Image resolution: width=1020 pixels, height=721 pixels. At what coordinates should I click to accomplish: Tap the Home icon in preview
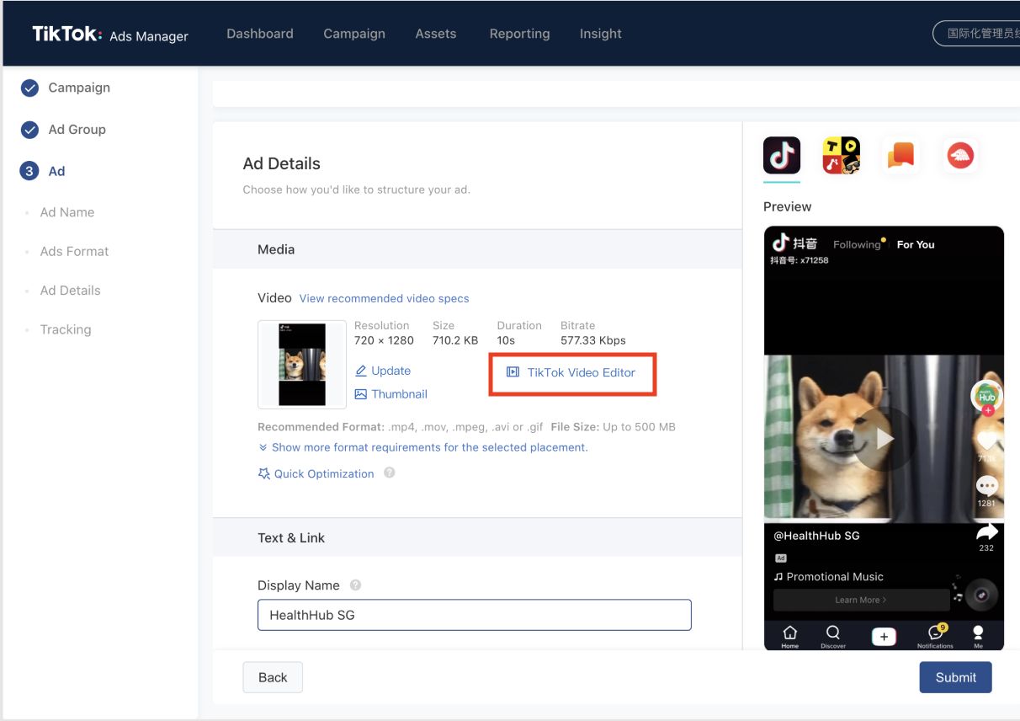[x=789, y=636]
